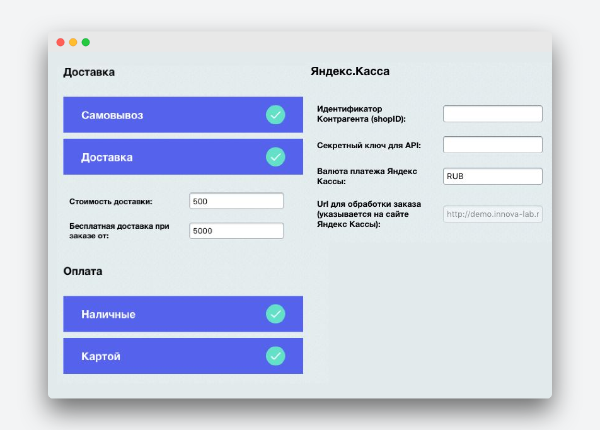Click the Оплата section heading

(83, 271)
